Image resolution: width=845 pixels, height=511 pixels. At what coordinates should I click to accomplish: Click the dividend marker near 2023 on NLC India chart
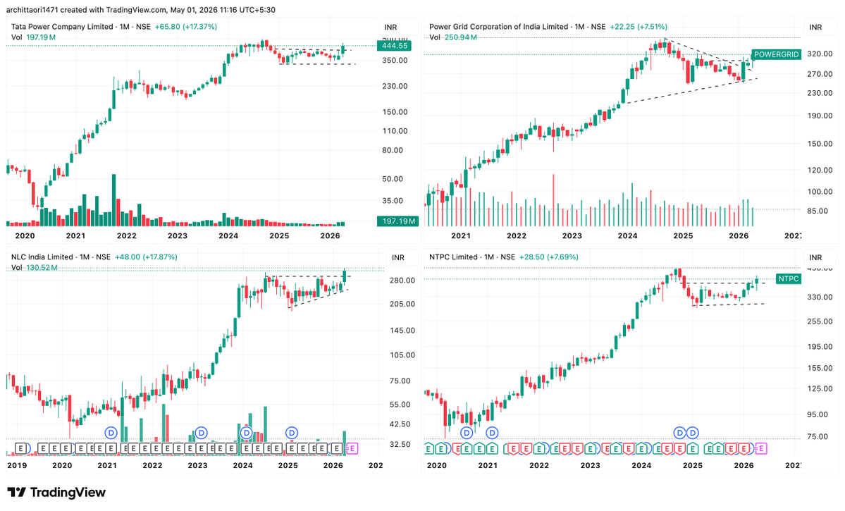(201, 432)
